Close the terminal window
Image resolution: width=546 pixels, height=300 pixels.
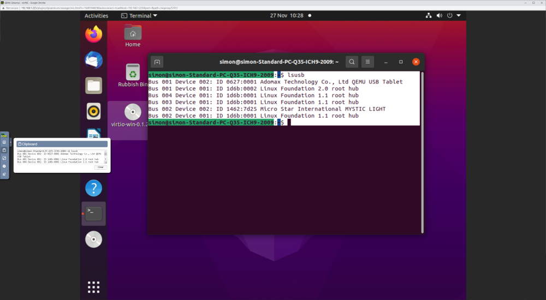coord(416,62)
